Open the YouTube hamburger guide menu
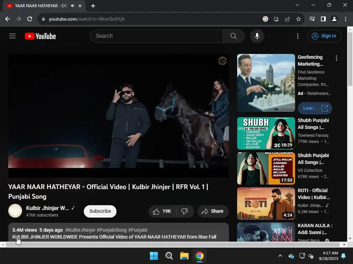This screenshot has width=353, height=264. point(12,36)
